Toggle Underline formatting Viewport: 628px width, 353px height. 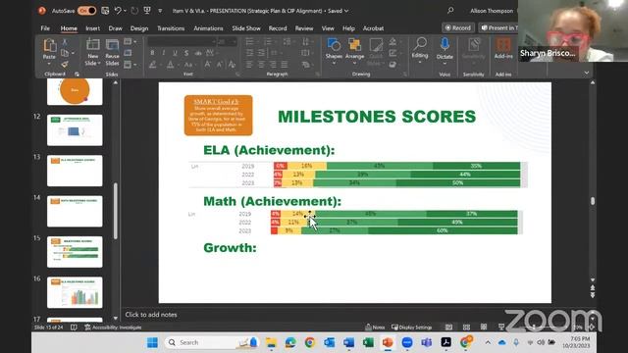(175, 53)
